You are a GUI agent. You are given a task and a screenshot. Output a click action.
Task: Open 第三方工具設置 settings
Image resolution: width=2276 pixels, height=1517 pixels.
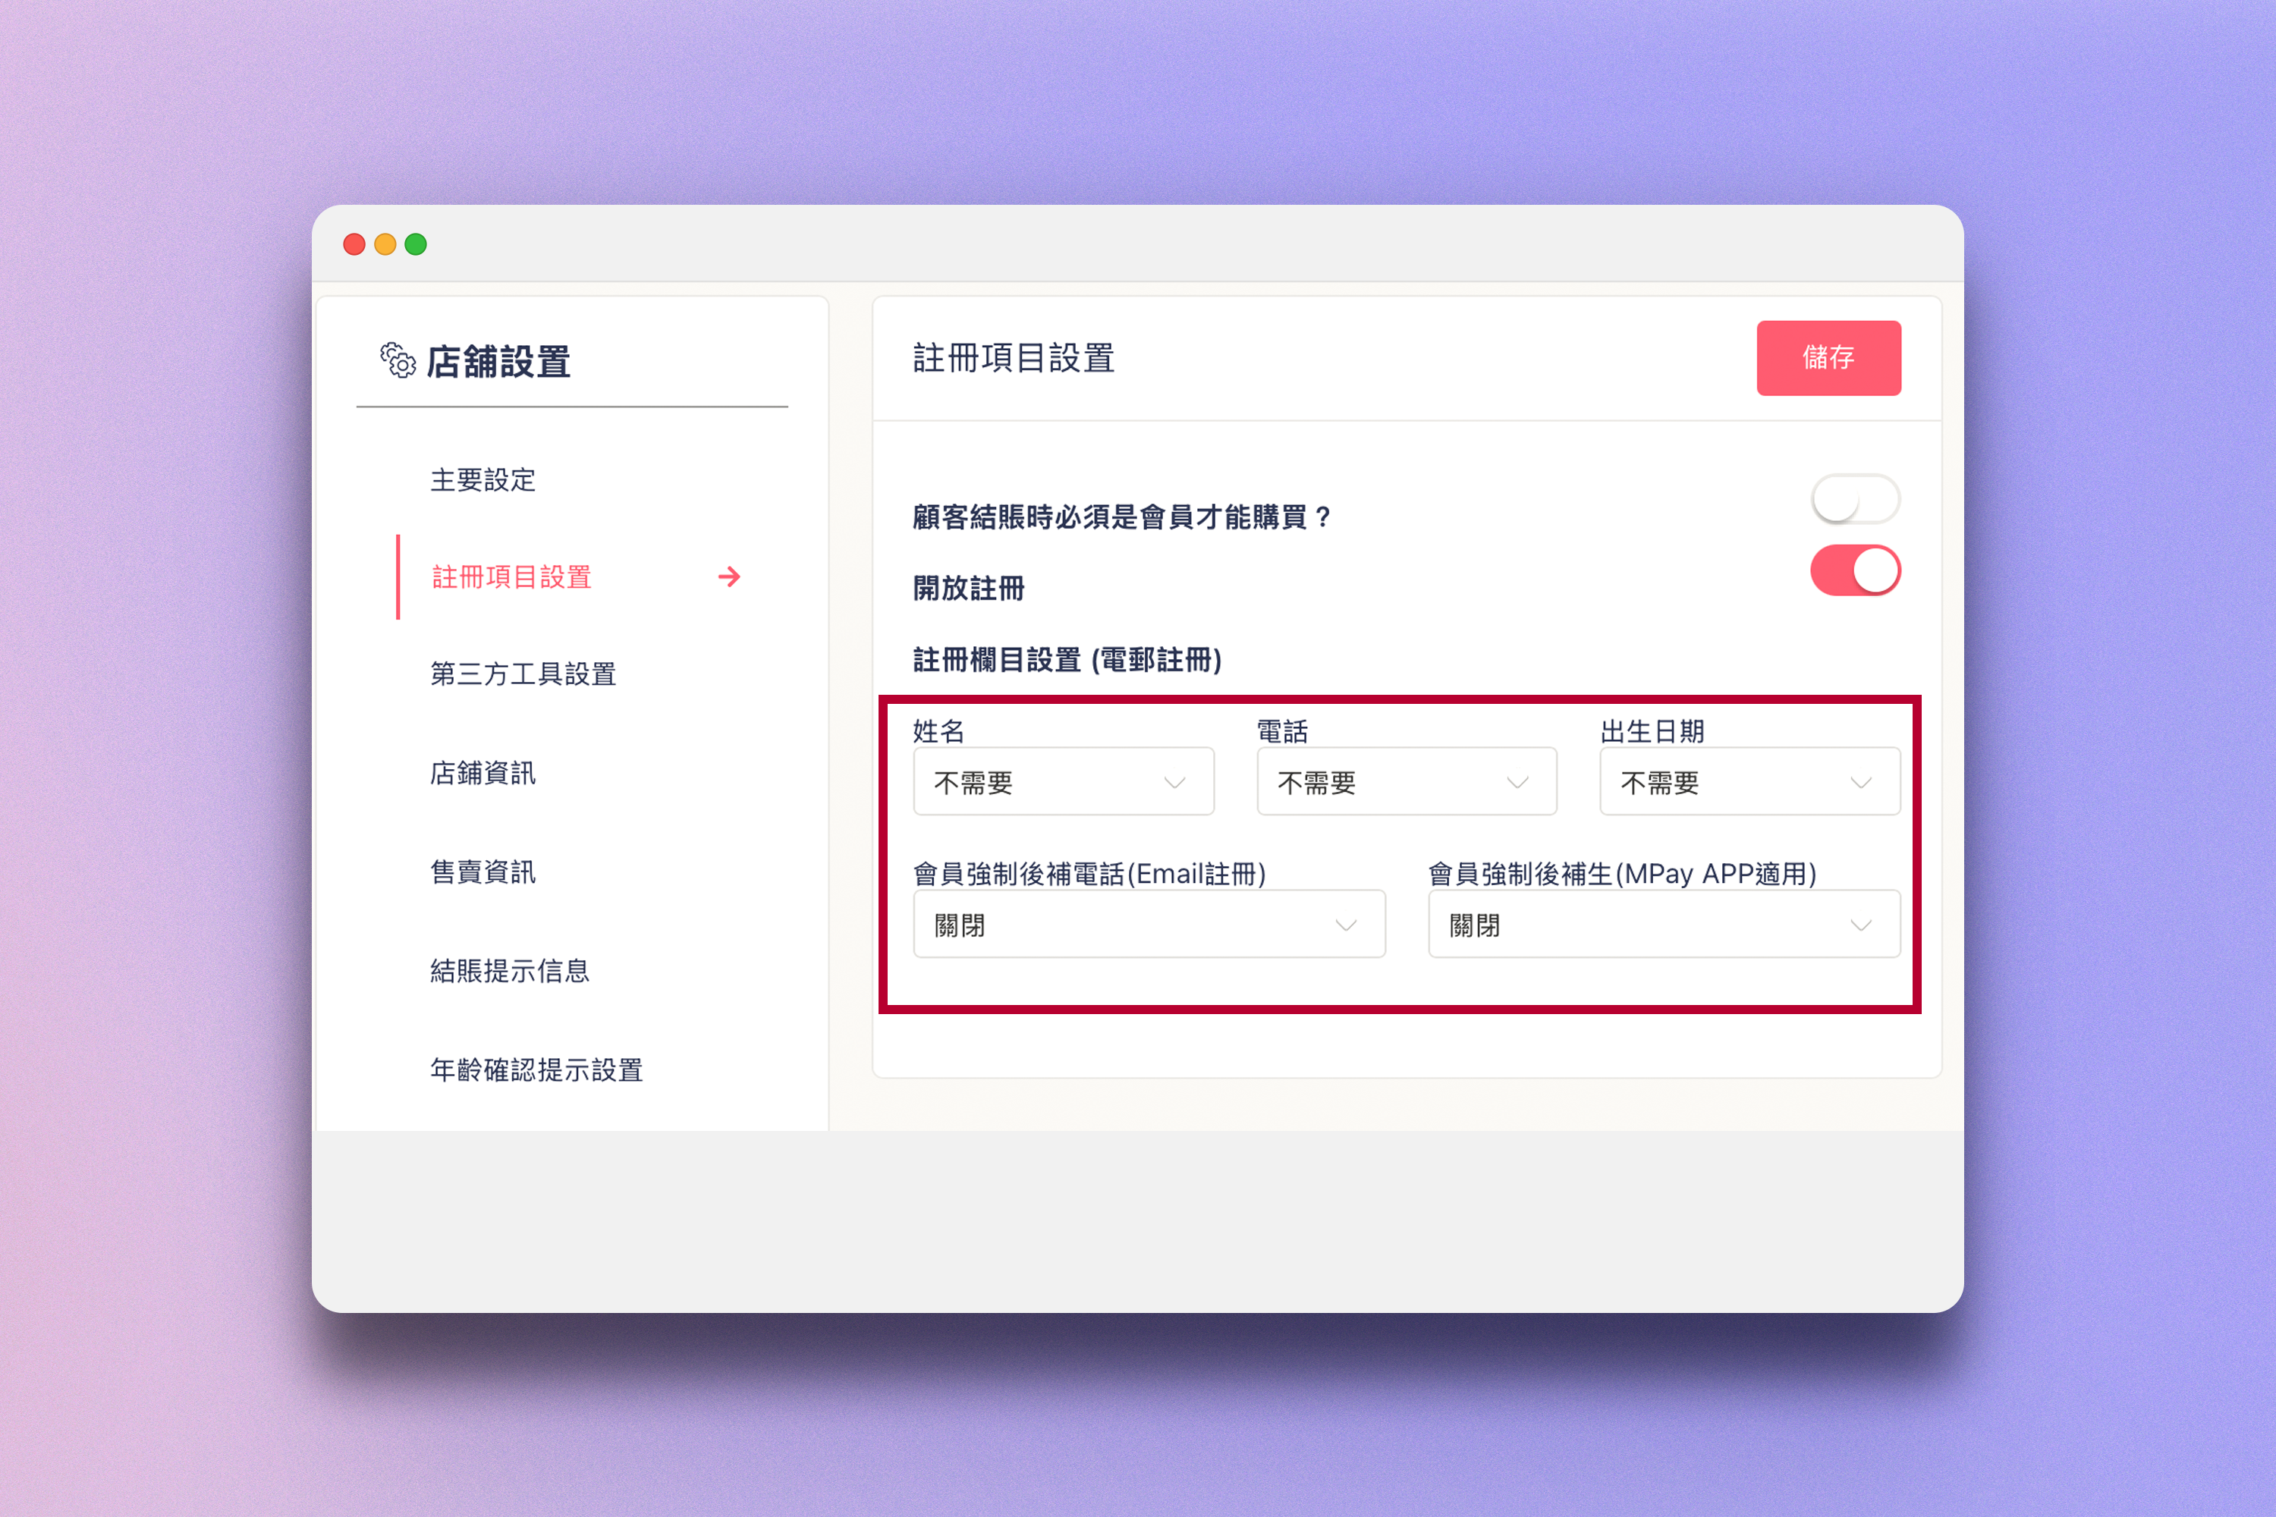click(523, 674)
